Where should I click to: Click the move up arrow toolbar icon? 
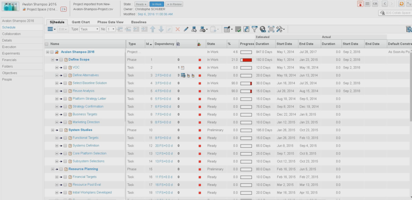(x=153, y=29)
